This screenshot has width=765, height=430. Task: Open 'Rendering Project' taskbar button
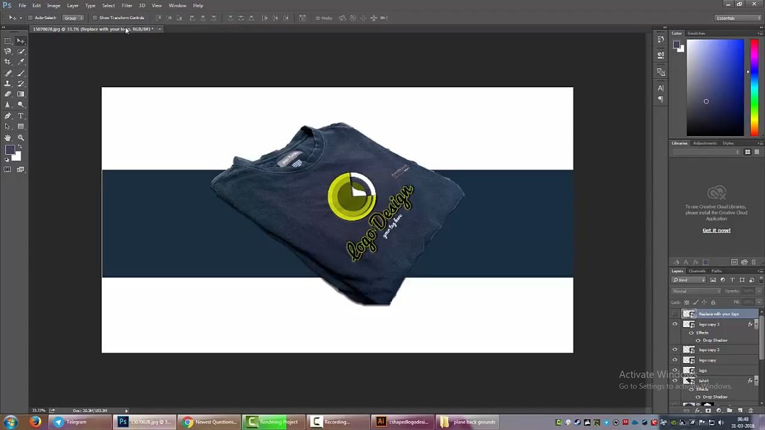tap(274, 422)
